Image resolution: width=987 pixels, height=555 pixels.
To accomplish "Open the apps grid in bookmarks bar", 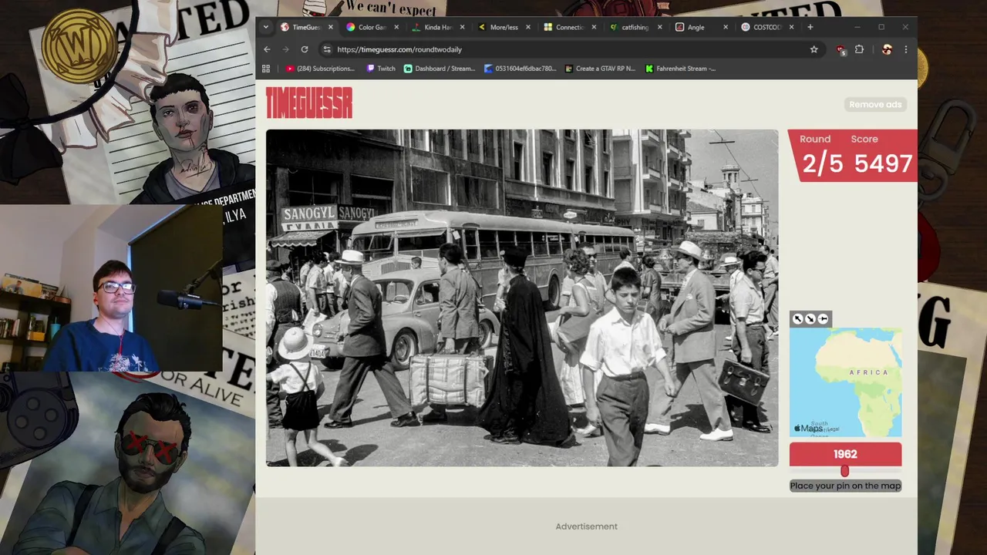I will pyautogui.click(x=266, y=69).
